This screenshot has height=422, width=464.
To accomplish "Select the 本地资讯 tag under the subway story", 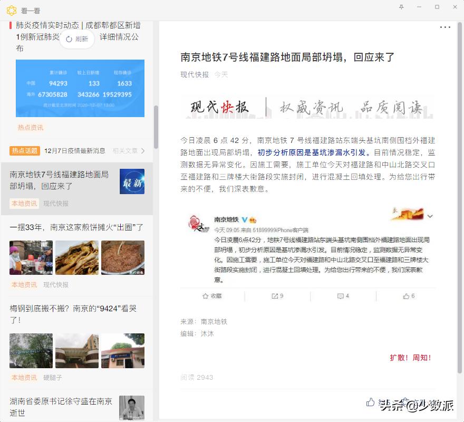I will (x=24, y=203).
